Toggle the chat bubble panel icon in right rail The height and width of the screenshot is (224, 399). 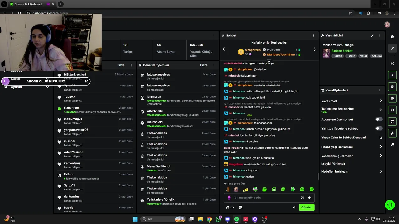coord(392,98)
